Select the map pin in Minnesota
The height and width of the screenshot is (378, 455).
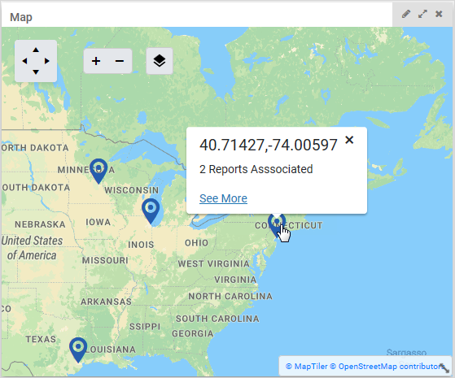pos(98,171)
